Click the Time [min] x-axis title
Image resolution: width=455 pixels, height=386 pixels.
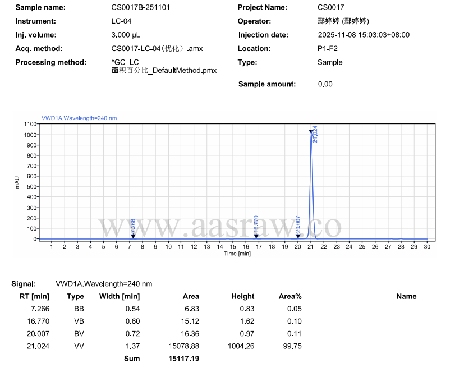(x=237, y=254)
